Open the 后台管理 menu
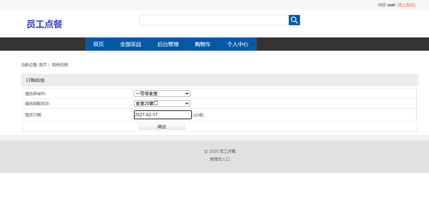The image size is (429, 216). click(x=168, y=44)
